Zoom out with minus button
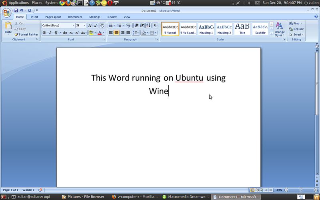The height and width of the screenshot is (200, 320). point(286,190)
